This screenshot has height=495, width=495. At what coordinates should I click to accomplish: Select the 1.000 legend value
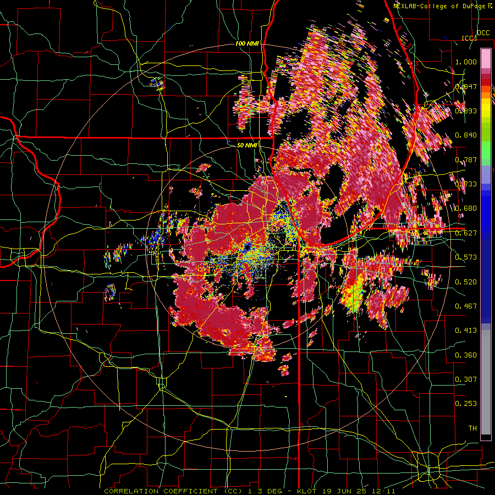pyautogui.click(x=466, y=62)
